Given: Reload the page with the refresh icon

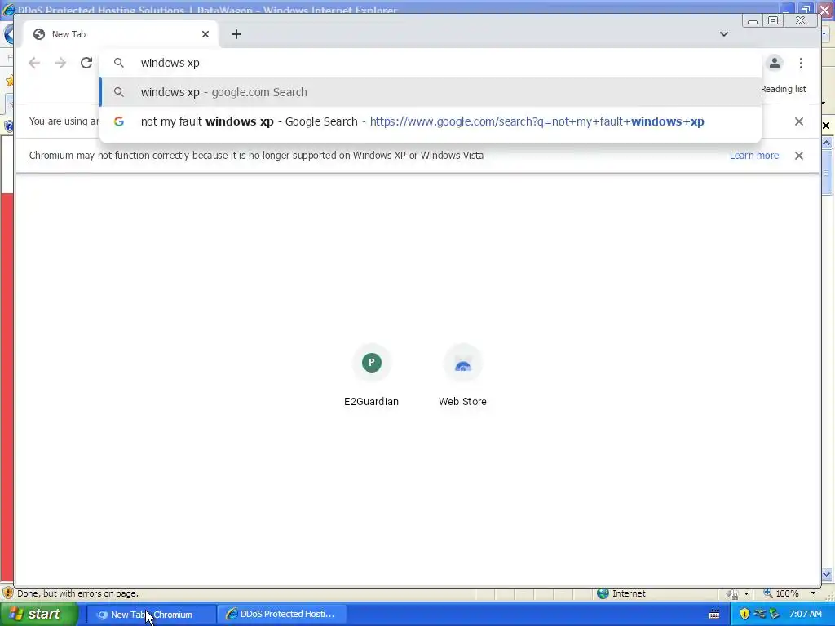Looking at the screenshot, I should tap(86, 63).
